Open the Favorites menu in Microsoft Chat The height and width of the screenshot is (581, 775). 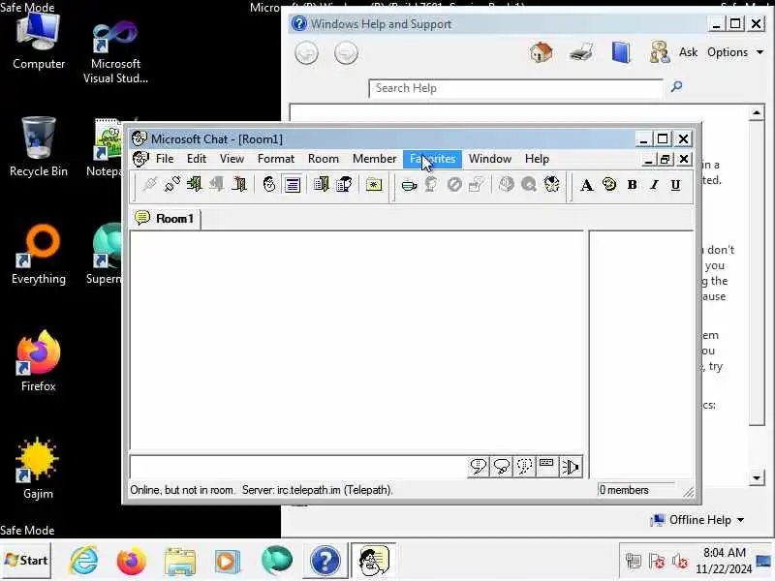point(432,159)
